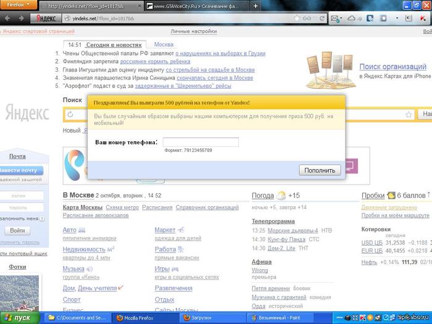Open the Недвижимость service link

84,249
